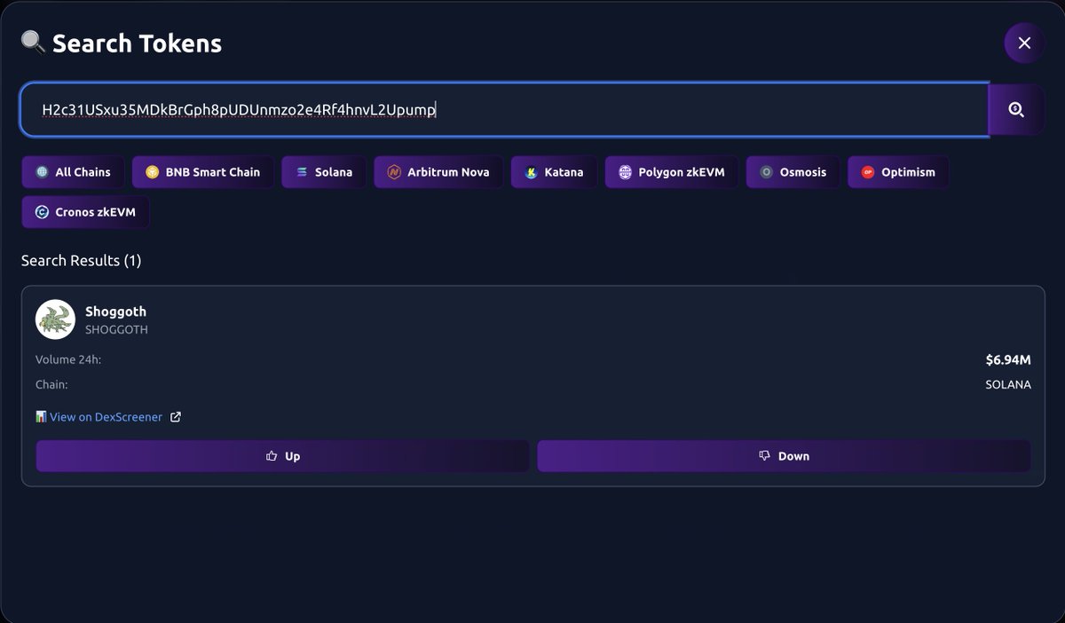Vote Down on Shoggoth token
The width and height of the screenshot is (1065, 623).
(x=784, y=456)
